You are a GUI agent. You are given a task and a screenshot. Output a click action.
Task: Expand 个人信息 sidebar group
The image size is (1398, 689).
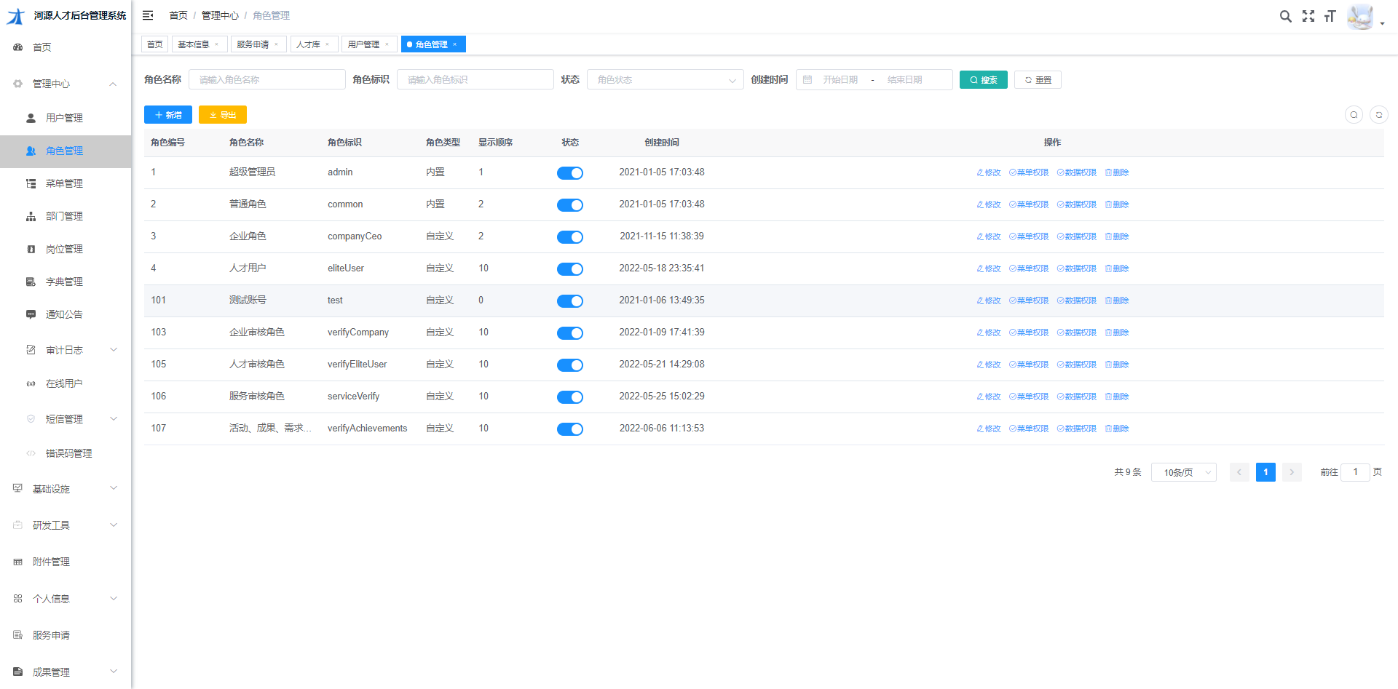tap(66, 599)
